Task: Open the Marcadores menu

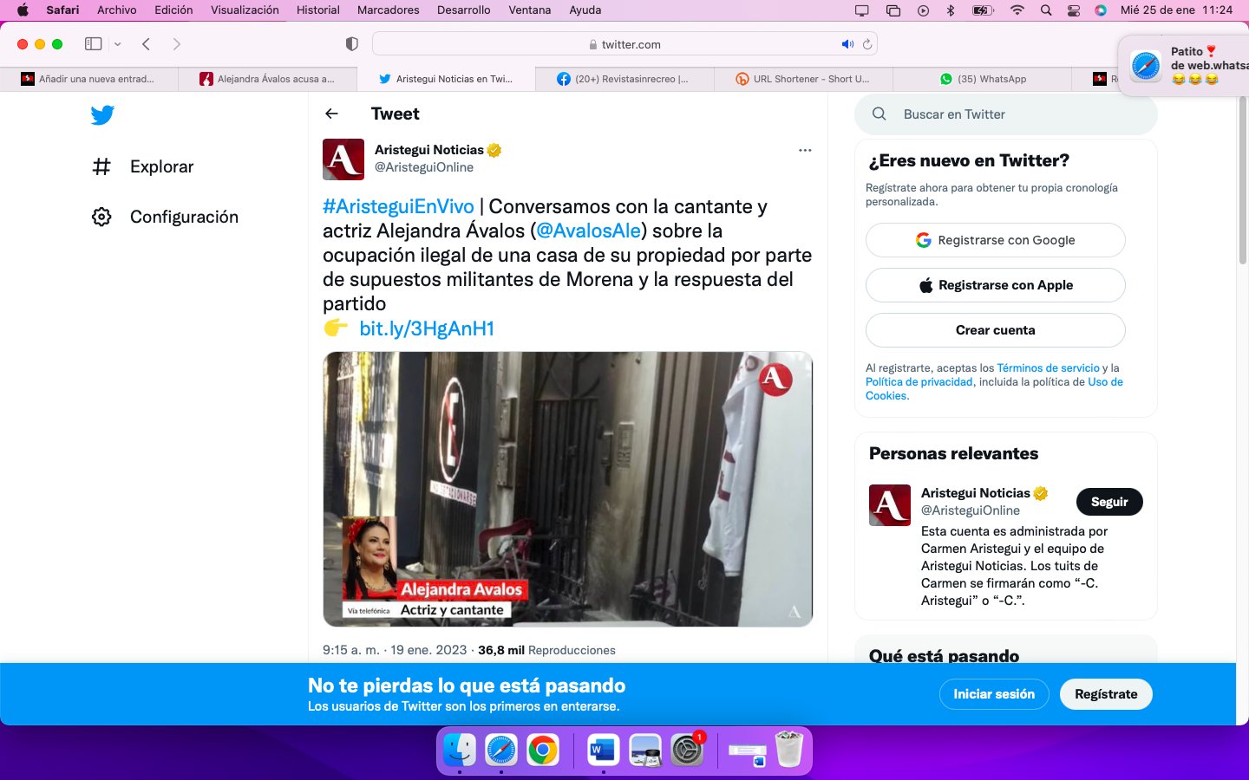Action: coord(388,10)
